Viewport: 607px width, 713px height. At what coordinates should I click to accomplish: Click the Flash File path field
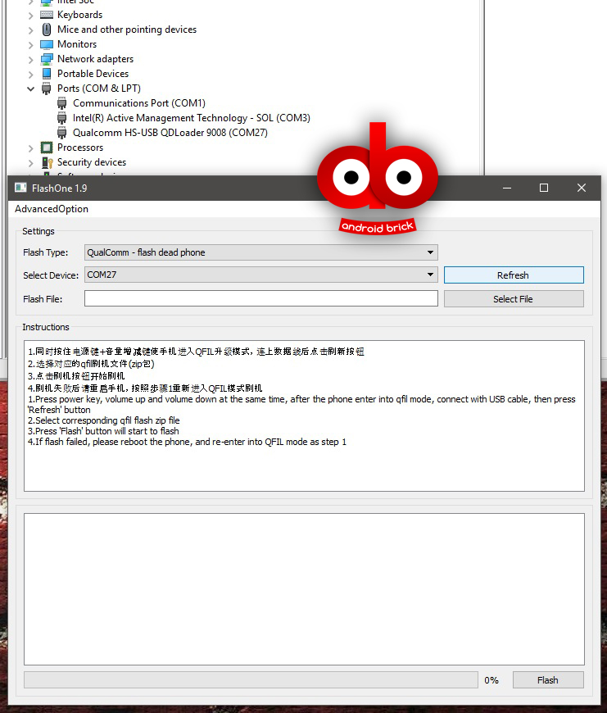(260, 299)
